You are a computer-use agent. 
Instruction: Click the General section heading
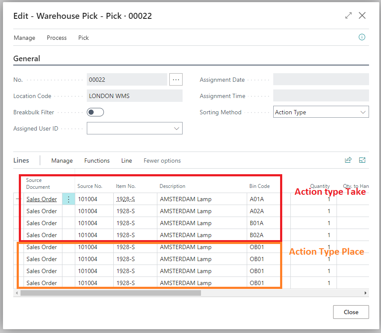coord(27,58)
